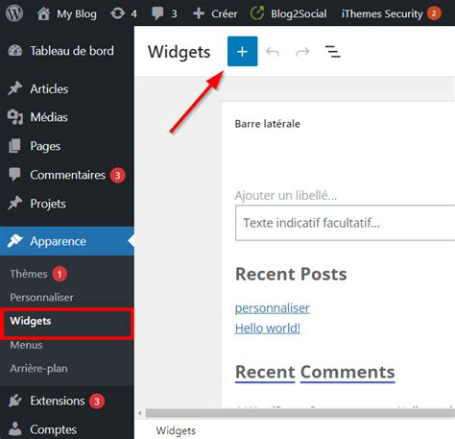This screenshot has height=439, width=455.
Task: Click the Texte indicatif facultatif input field
Action: [345, 223]
